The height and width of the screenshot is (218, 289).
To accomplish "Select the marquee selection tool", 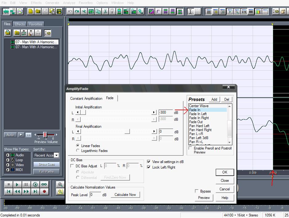I will point(197,12).
